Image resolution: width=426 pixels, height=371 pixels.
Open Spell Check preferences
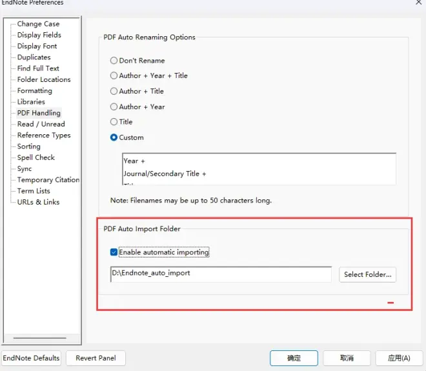[x=36, y=157]
